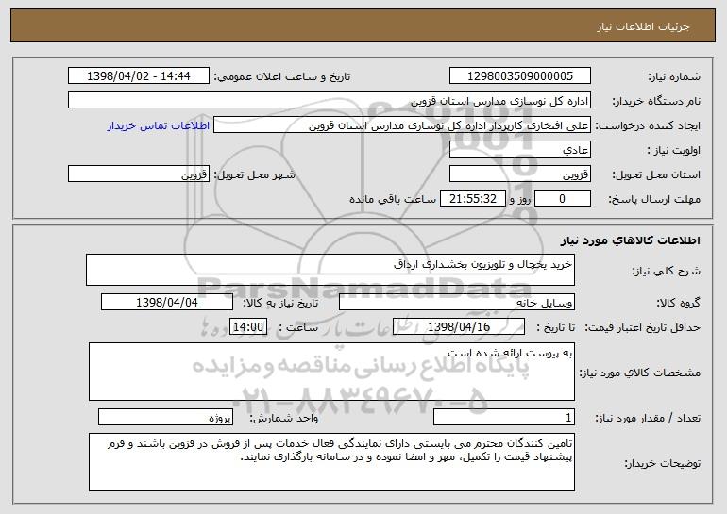Click the مهلت ارسال پاسخ label
The width and height of the screenshot is (727, 514).
(654, 199)
